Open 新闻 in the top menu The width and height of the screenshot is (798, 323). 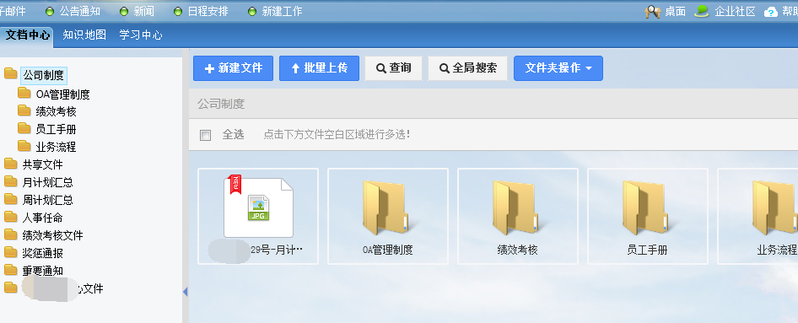(x=144, y=11)
